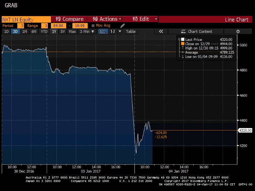Select the Max range button
This screenshot has height=191, width=255.
click(72, 31)
